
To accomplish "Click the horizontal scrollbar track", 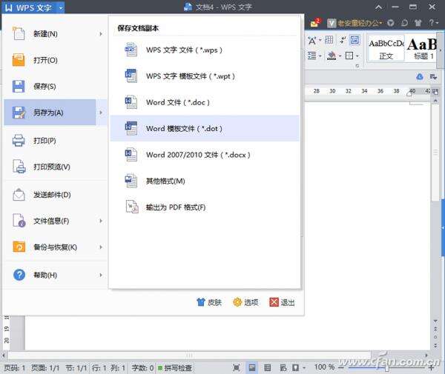I will (189, 355).
